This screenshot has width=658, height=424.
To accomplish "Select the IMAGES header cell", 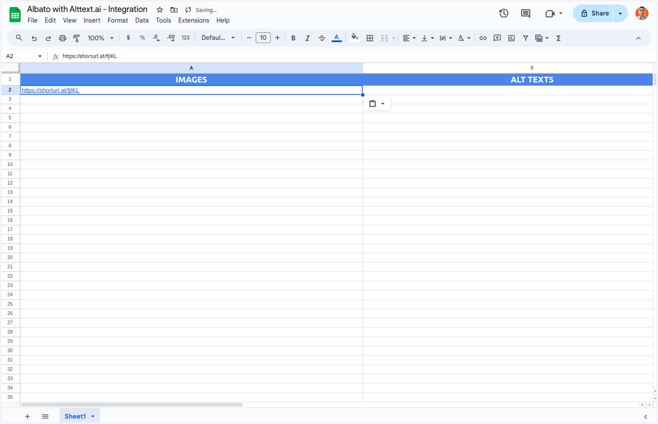I will pos(191,79).
